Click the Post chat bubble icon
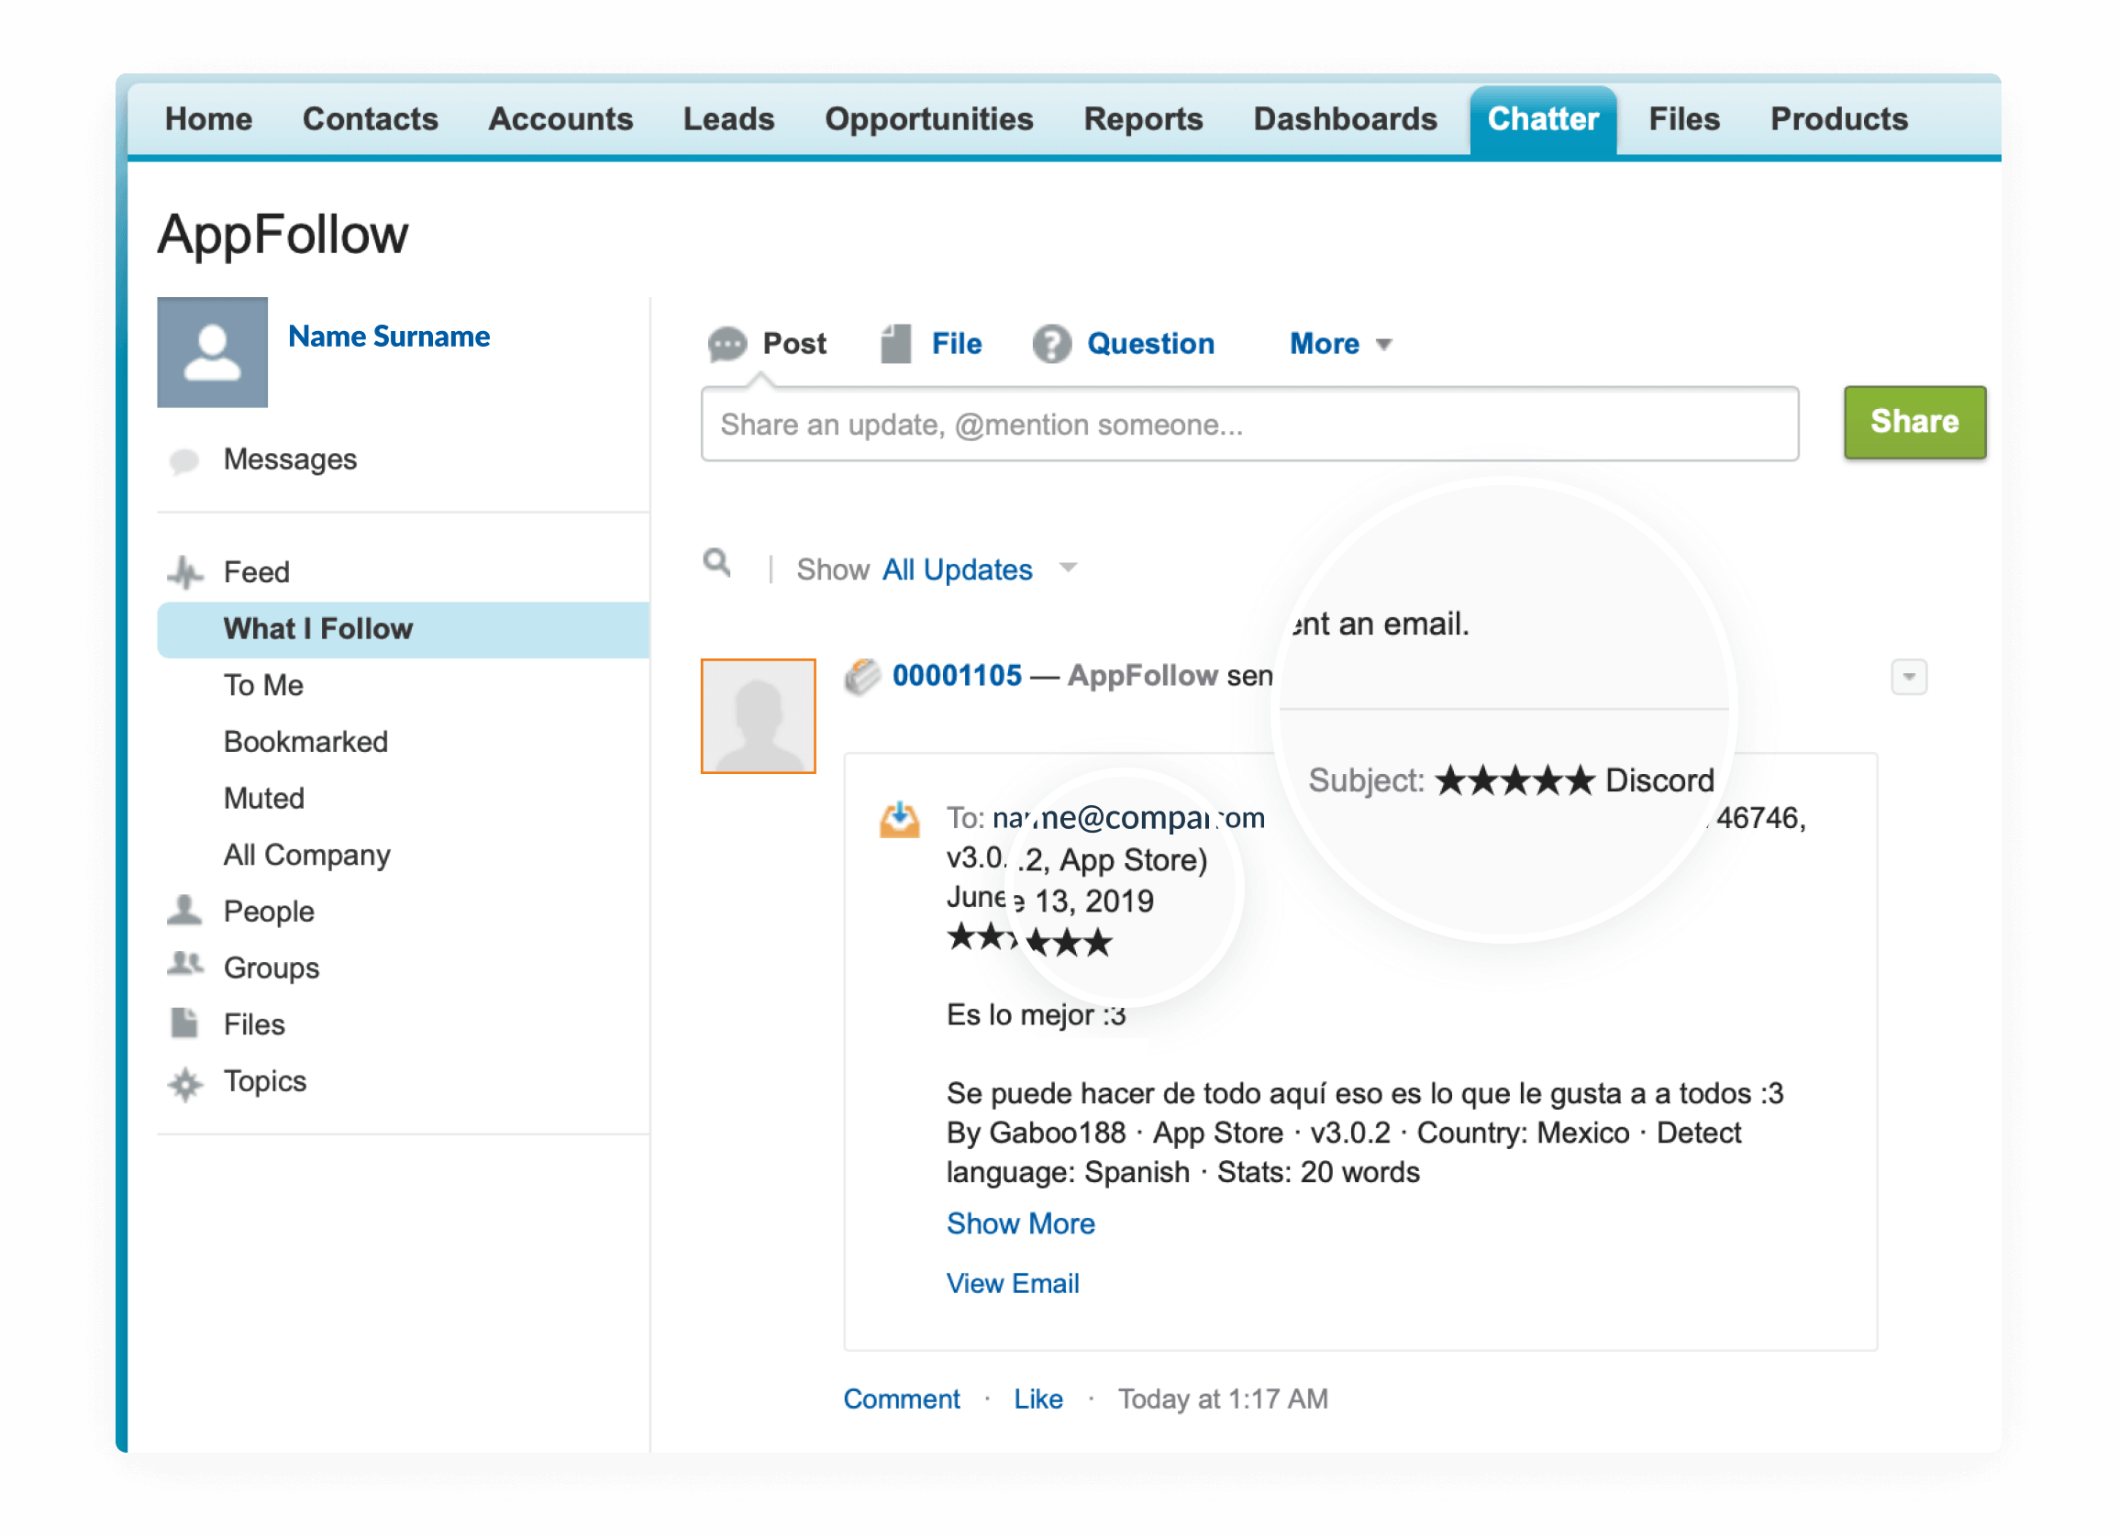This screenshot has width=2119, height=1537. click(727, 345)
